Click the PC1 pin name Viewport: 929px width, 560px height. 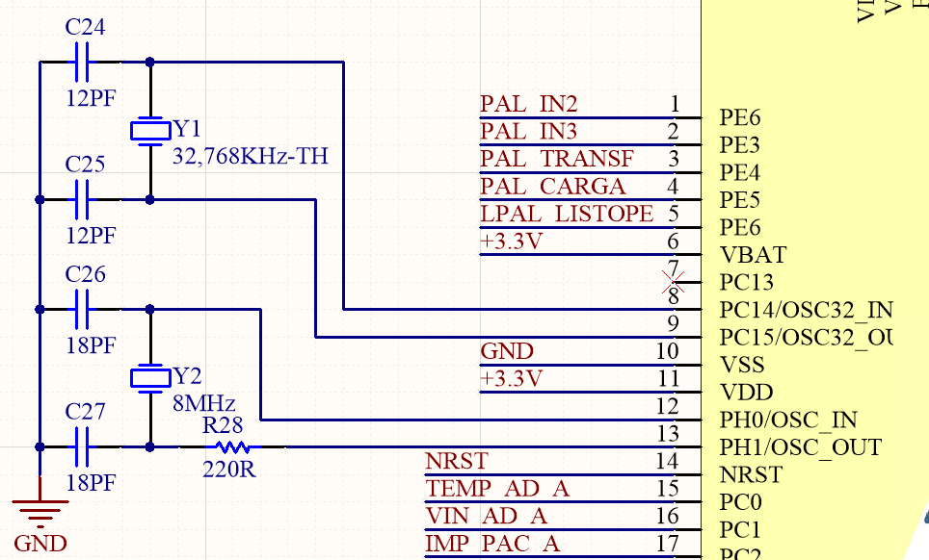pyautogui.click(x=740, y=530)
